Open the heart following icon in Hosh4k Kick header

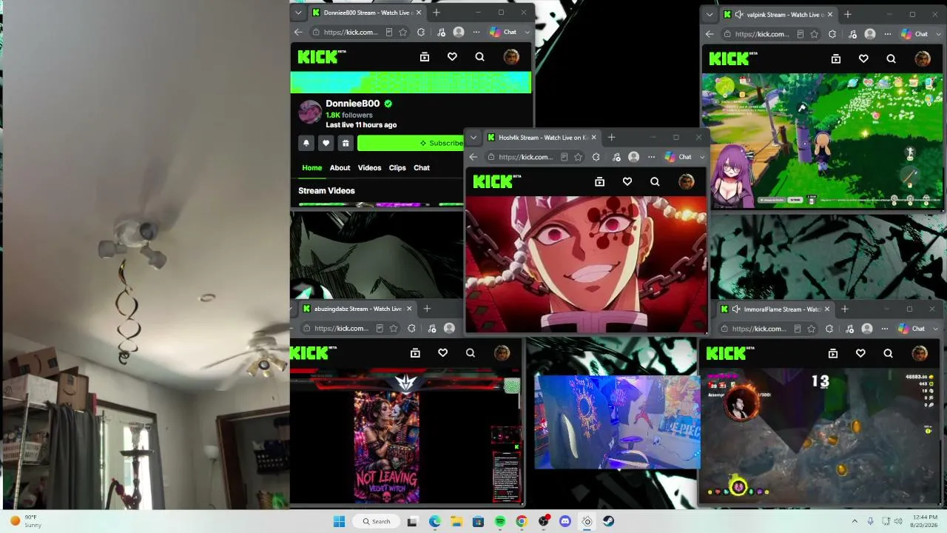(x=627, y=181)
